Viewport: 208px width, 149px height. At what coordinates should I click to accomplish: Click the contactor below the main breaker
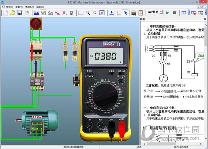[37, 82]
